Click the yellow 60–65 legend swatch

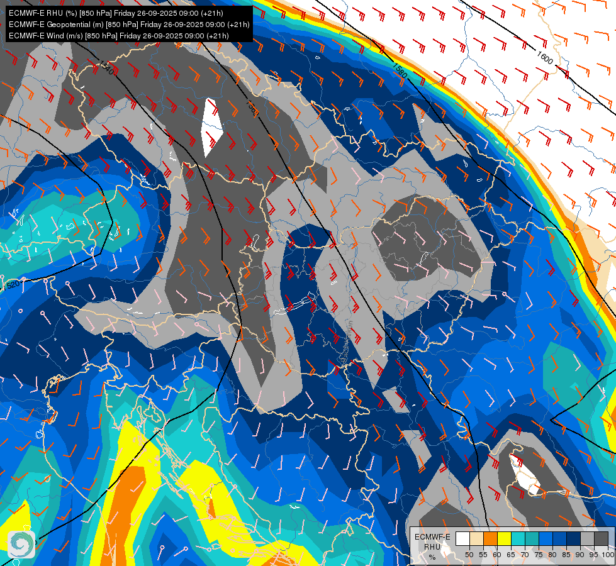point(504,538)
